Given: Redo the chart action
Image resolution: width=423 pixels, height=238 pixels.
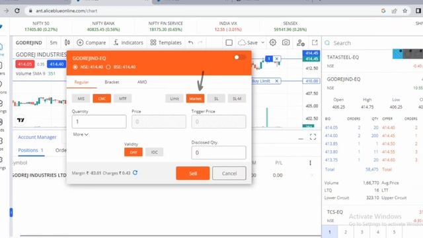Looking at the screenshot, I should click(200, 42).
